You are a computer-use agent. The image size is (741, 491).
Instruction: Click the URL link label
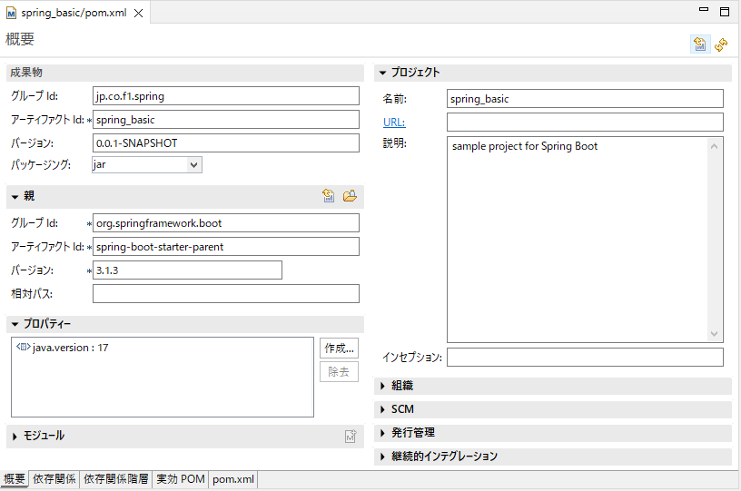393,123
